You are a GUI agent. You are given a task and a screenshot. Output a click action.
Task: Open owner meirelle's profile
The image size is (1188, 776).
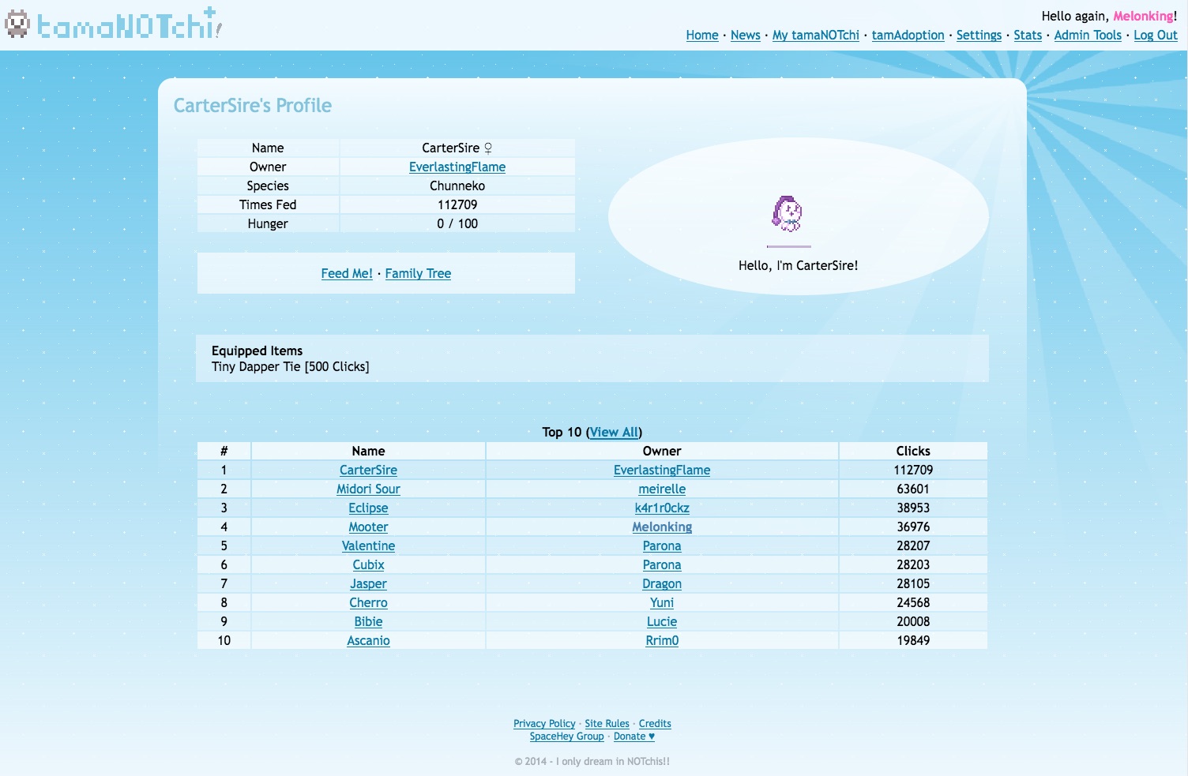[x=662, y=489]
